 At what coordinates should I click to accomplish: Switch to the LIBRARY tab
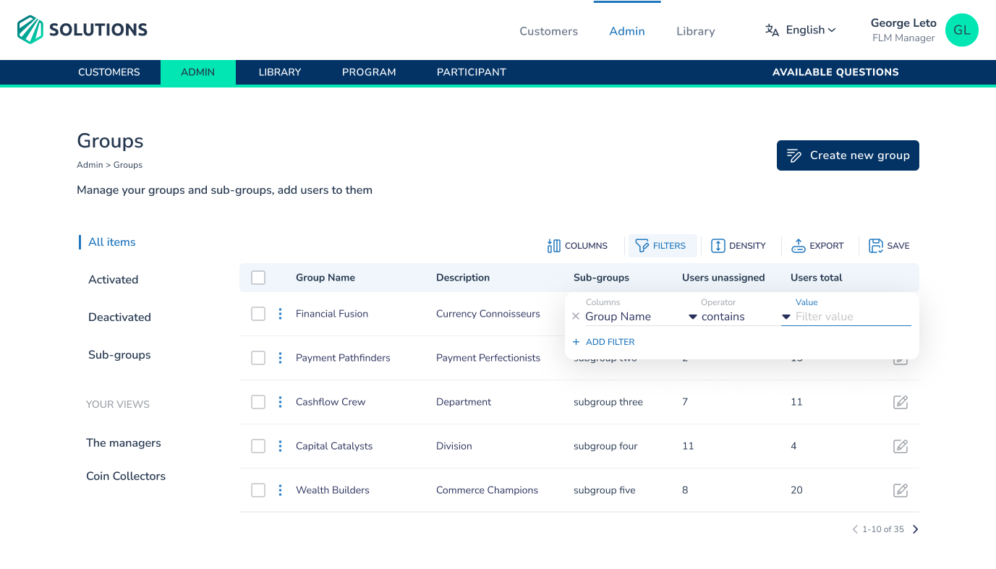[280, 72]
